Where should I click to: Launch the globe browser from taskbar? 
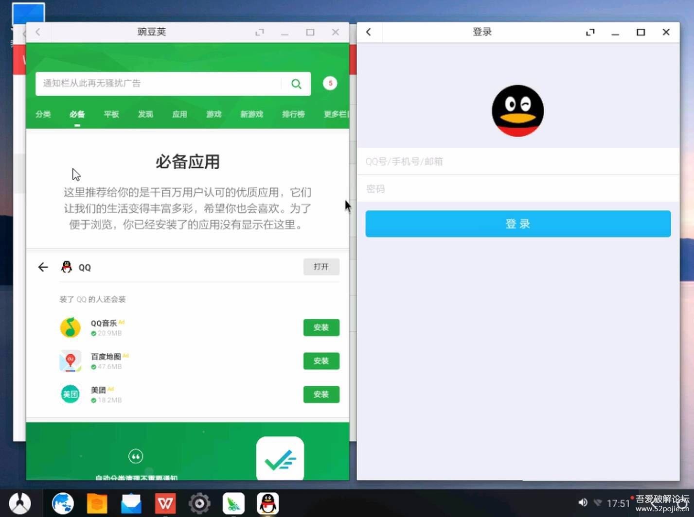63,503
